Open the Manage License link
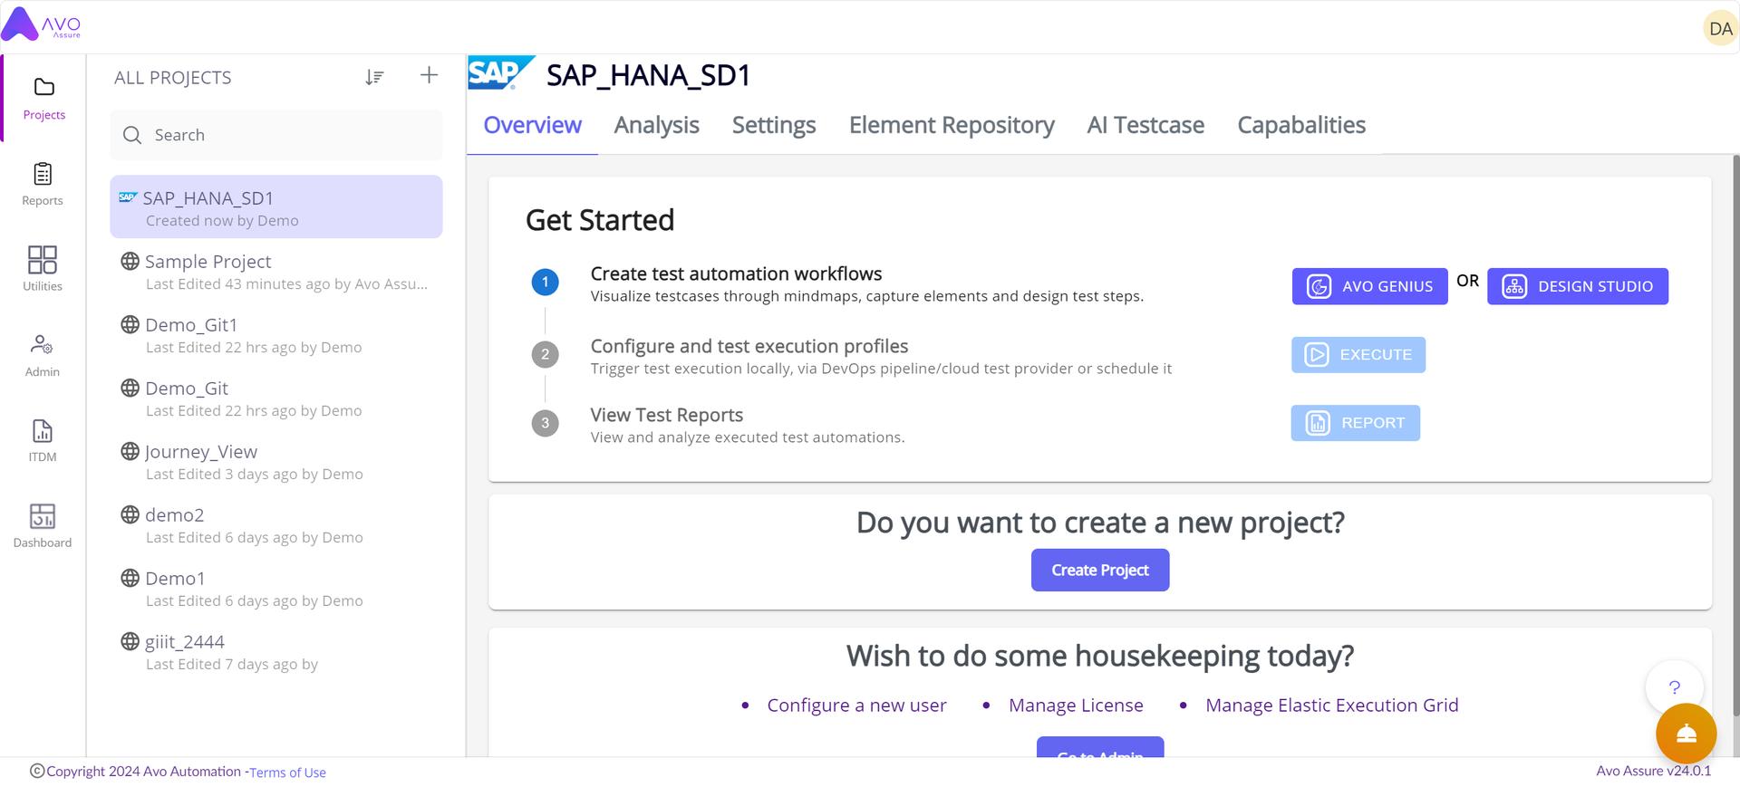 [1075, 705]
